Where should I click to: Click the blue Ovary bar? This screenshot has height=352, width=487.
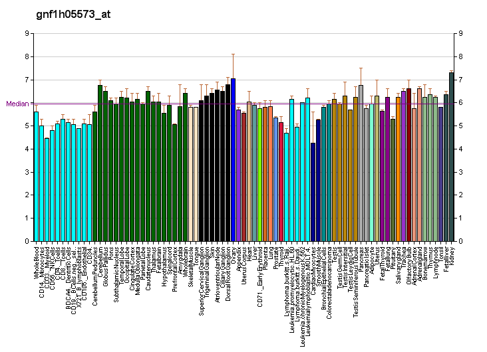(233, 160)
